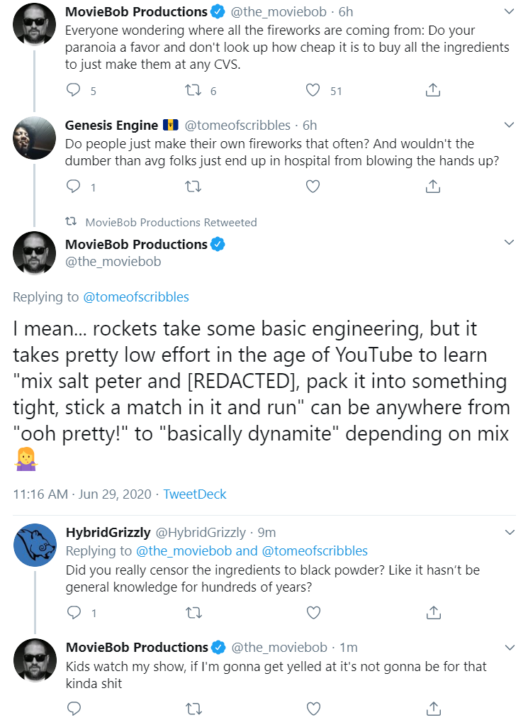Image resolution: width=528 pixels, height=720 pixels.
Task: Reply to the 'Kids watch my show' tweet
Action: click(x=74, y=709)
